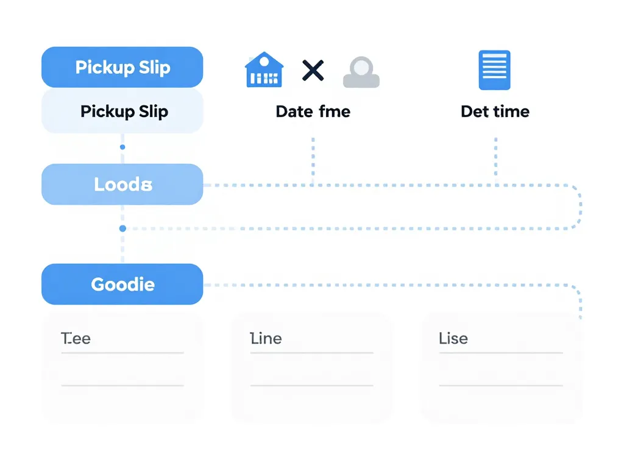This screenshot has height=468, width=624.
Task: Click the Lise card heading
Action: click(x=453, y=338)
